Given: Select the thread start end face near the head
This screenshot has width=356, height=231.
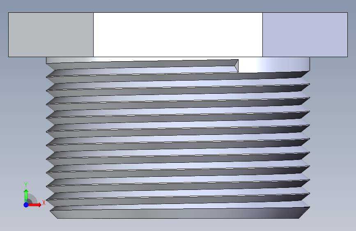Looking at the screenshot, I should point(237,66).
